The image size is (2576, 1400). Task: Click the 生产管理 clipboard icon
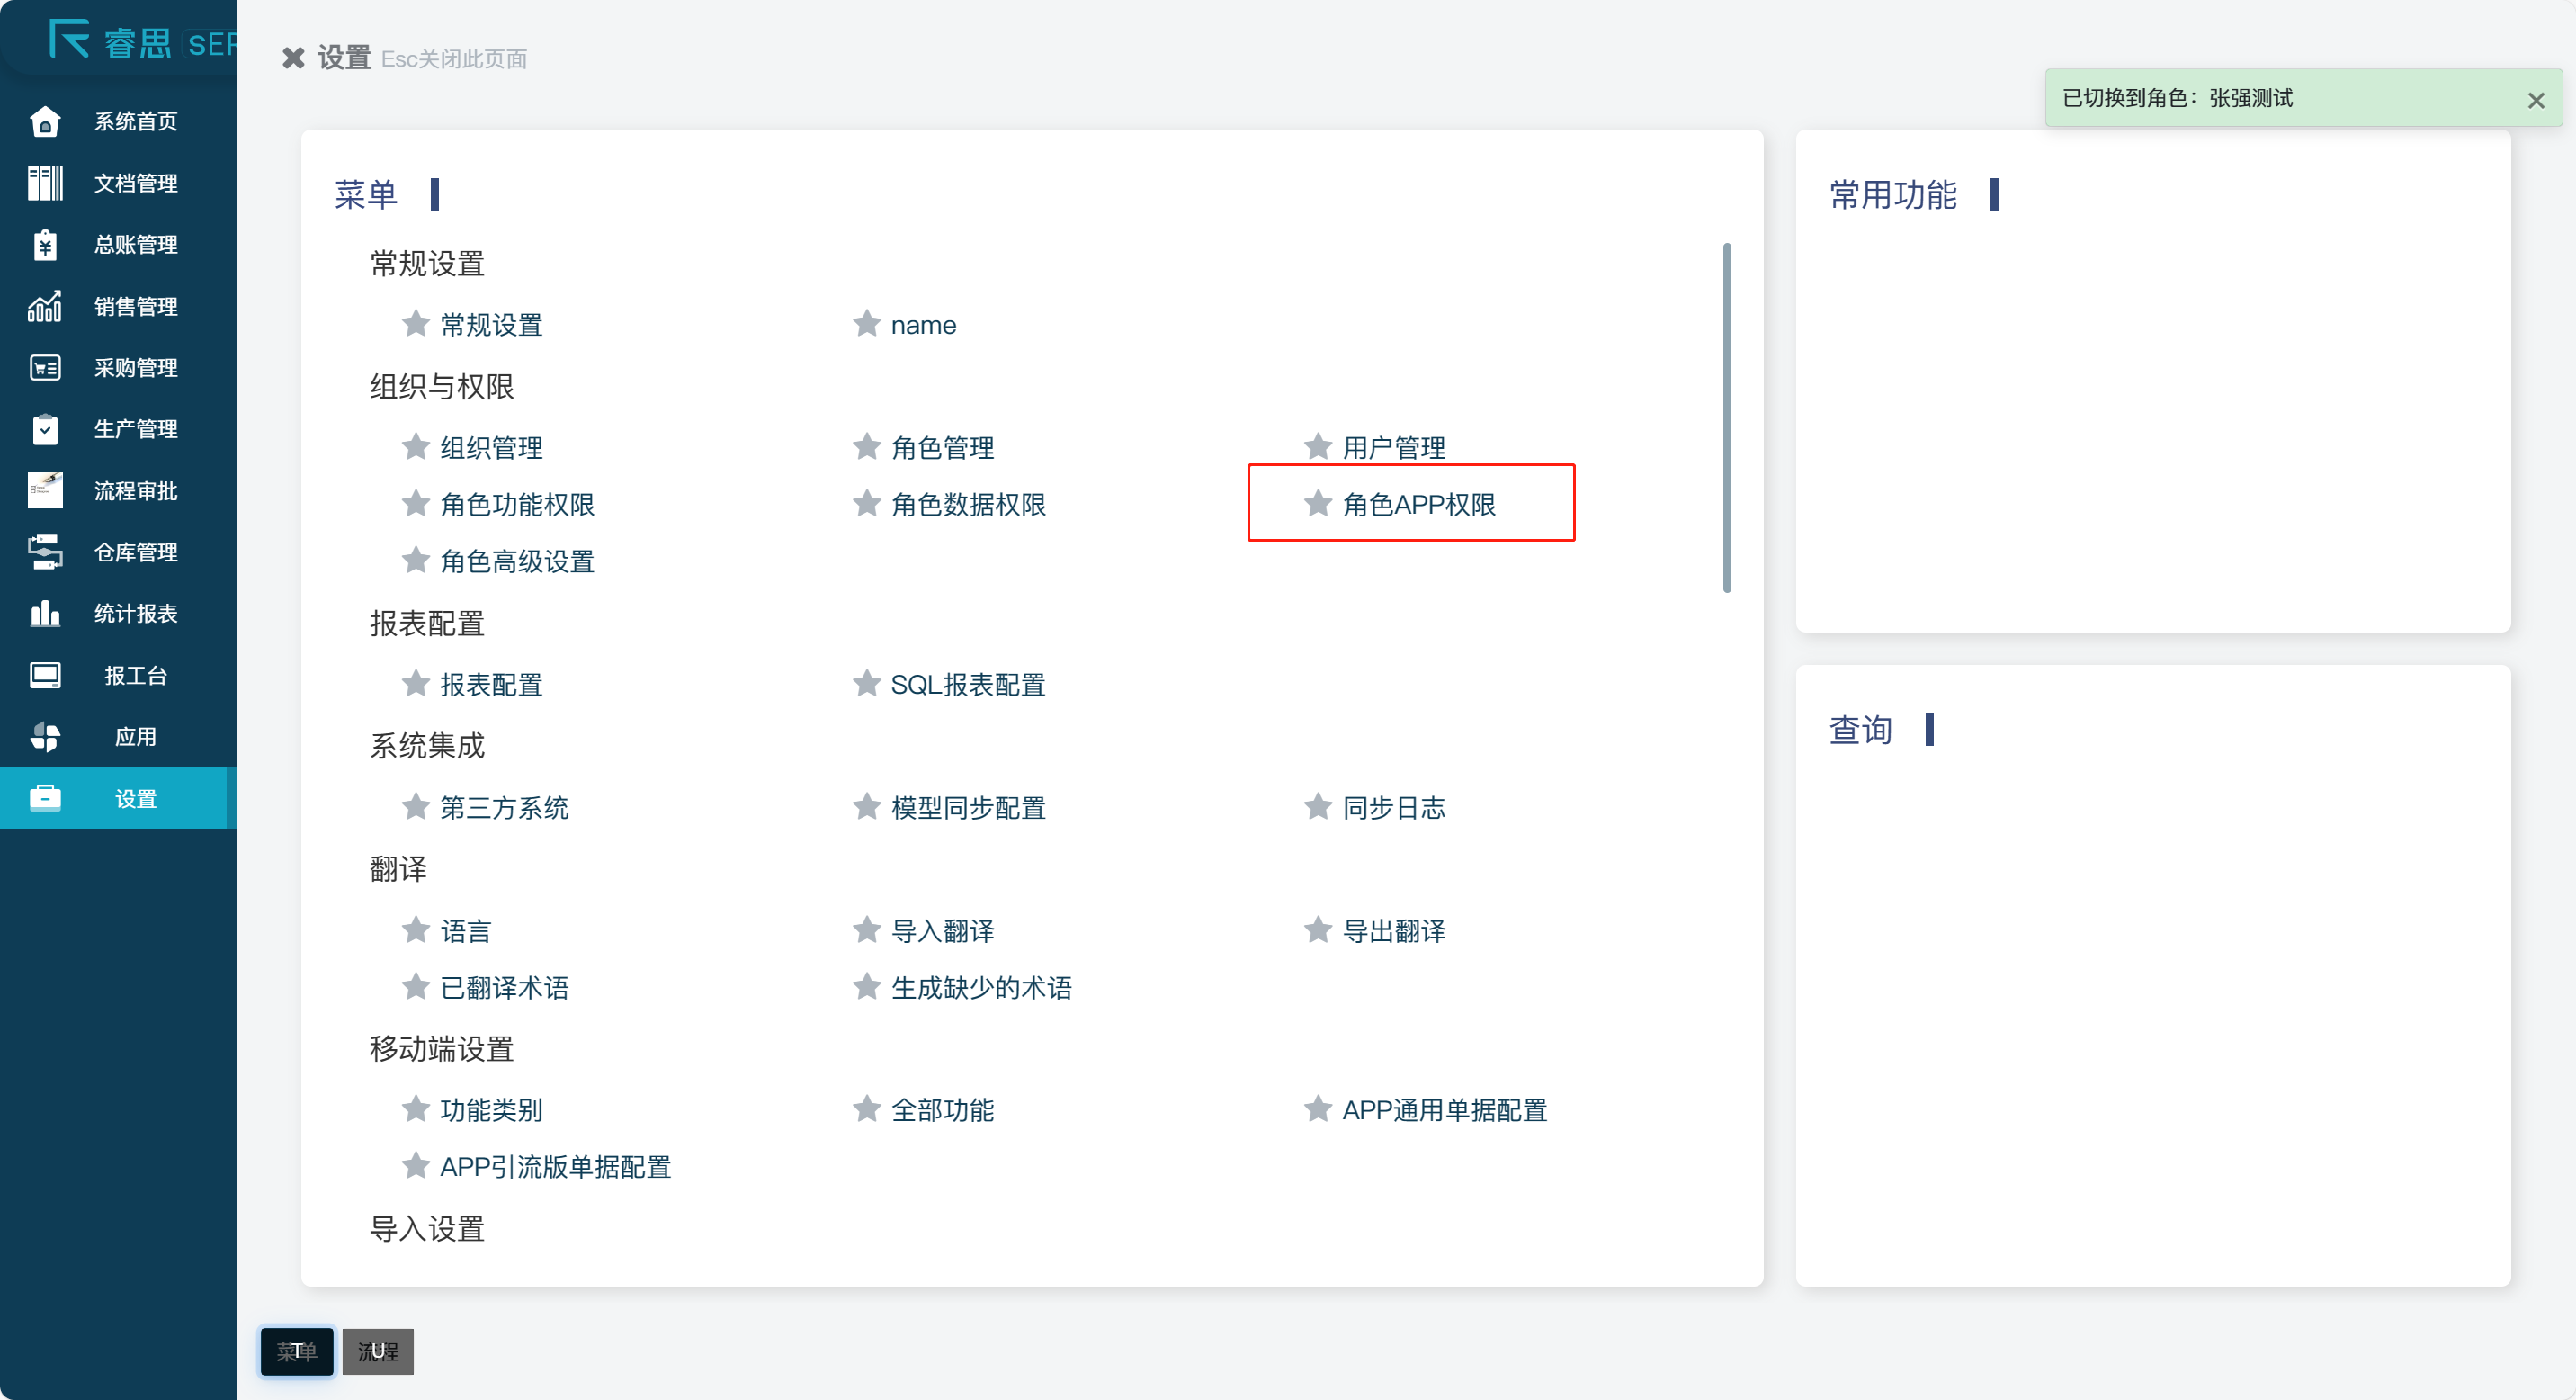pos(45,429)
